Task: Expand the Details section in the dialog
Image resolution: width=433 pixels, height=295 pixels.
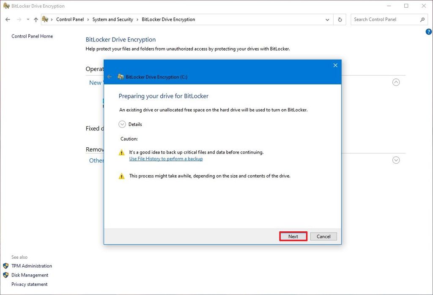Action: [122, 124]
